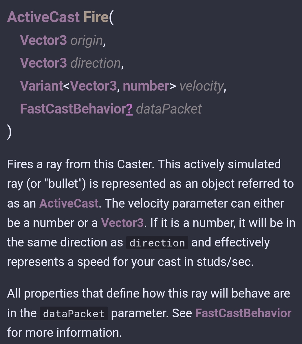
Task: Click the ActiveCast return type in the signature
Action: click(43, 17)
